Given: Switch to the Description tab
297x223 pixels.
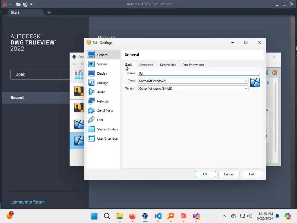Looking at the screenshot, I should click(168, 65).
